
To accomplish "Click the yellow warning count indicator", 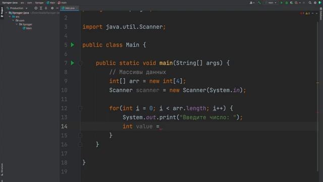I will (x=307, y=14).
